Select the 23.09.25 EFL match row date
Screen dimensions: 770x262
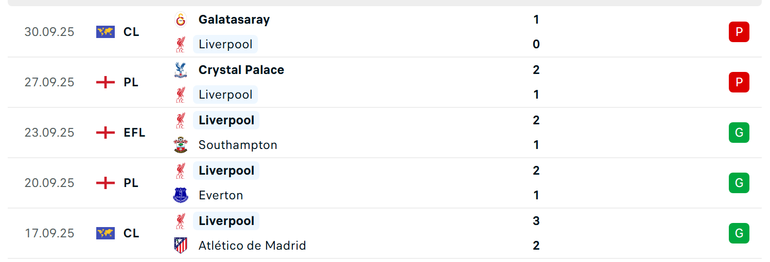(49, 133)
